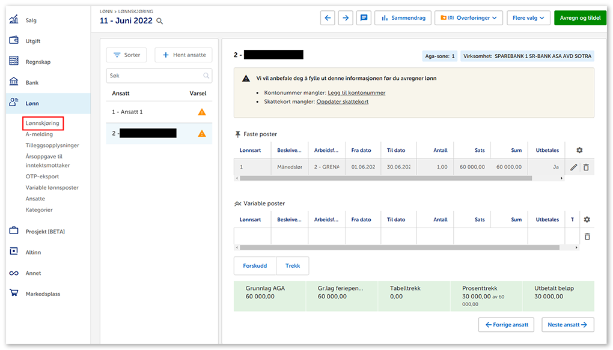
Task: Open the comments speech bubble icon
Action: click(363, 18)
